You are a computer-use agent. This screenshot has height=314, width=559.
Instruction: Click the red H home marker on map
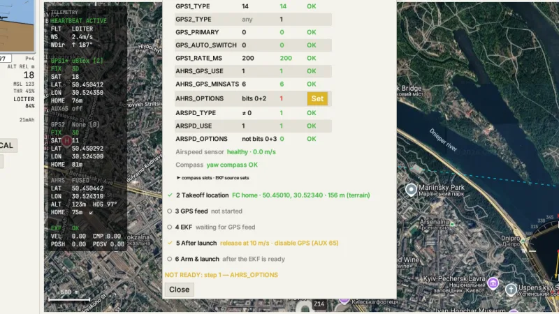[66, 141]
